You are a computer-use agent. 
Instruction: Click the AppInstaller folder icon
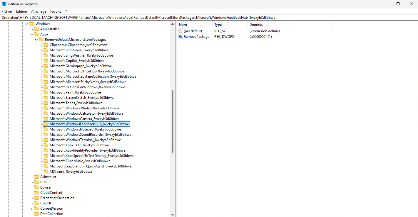36,29
